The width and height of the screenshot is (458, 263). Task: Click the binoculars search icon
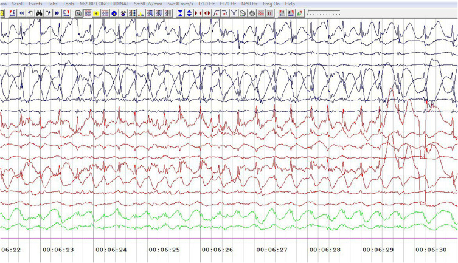tap(39, 13)
